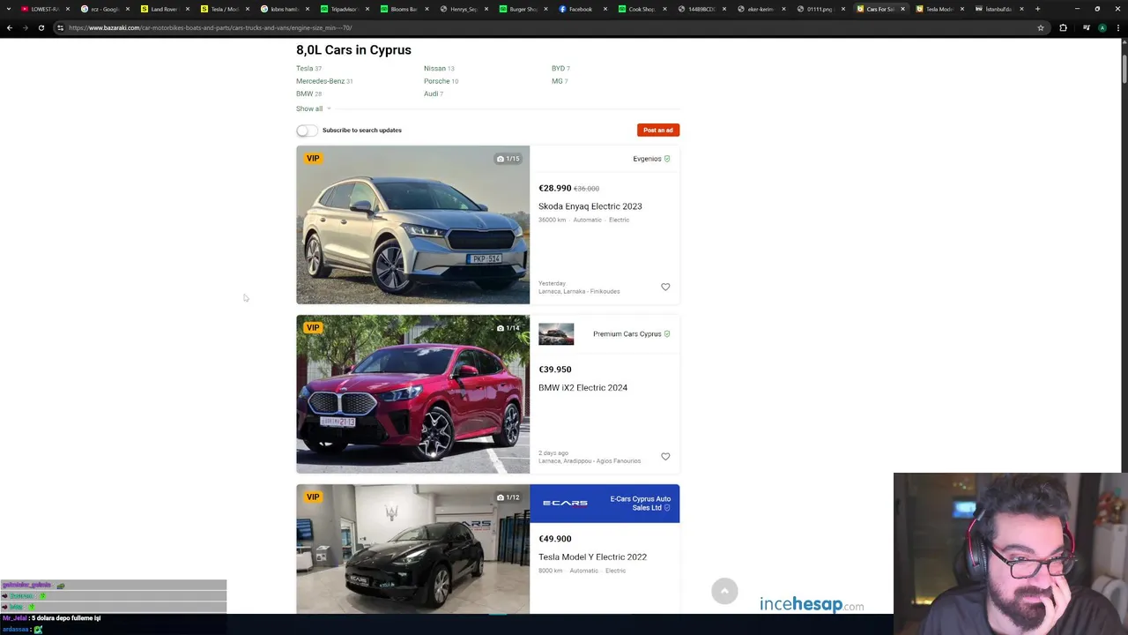Click the VIP badge on BMW listing
The height and width of the screenshot is (635, 1128).
313,328
